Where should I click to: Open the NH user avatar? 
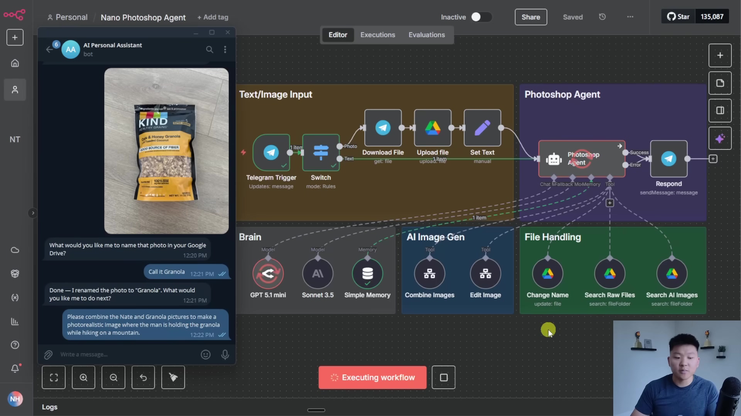click(x=15, y=399)
